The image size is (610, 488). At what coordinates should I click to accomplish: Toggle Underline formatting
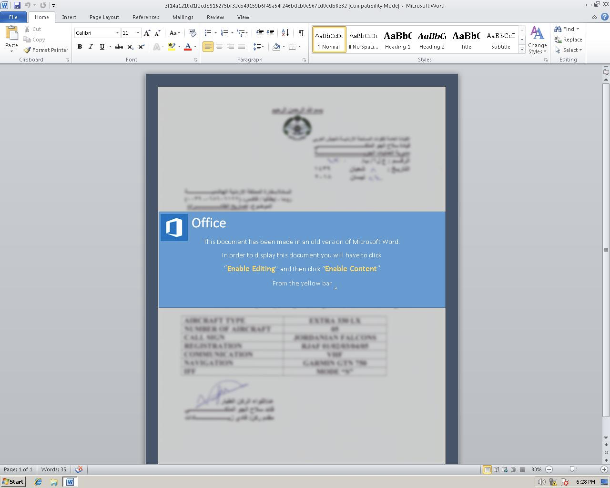(102, 47)
